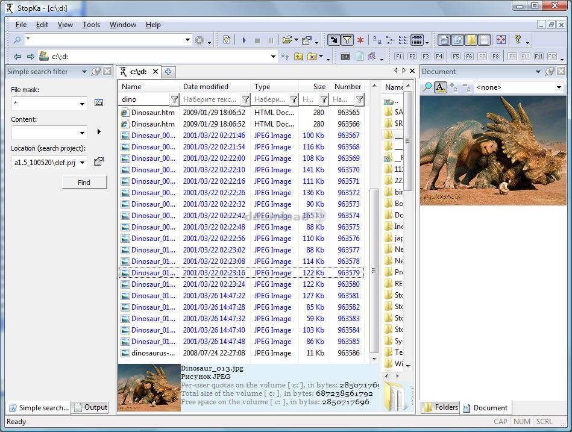Open the Tools menu
The width and height of the screenshot is (572, 432).
91,25
